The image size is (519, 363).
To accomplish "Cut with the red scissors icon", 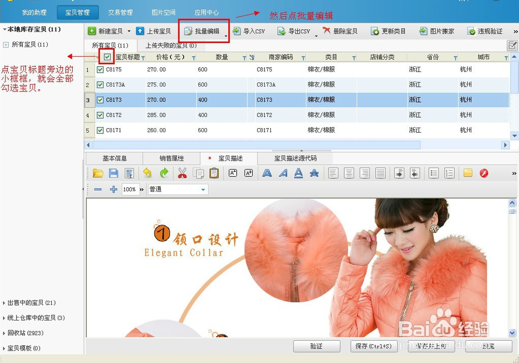I will coord(182,173).
